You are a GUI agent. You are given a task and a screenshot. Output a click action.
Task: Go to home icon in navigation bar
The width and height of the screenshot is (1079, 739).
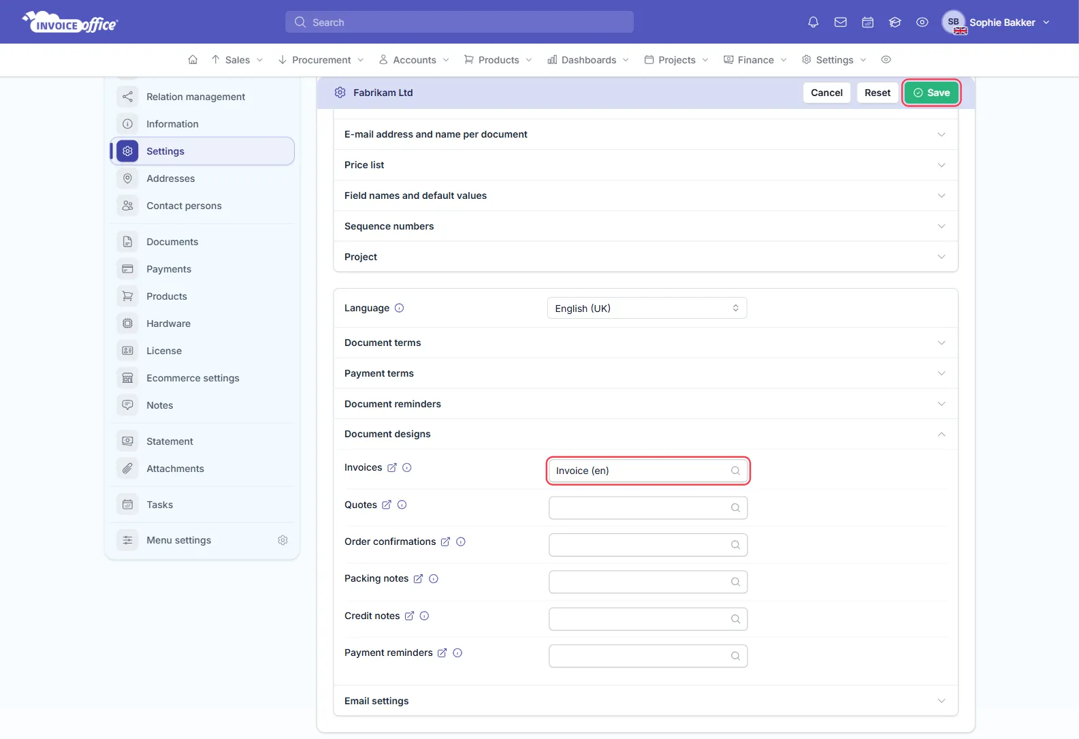coord(193,60)
